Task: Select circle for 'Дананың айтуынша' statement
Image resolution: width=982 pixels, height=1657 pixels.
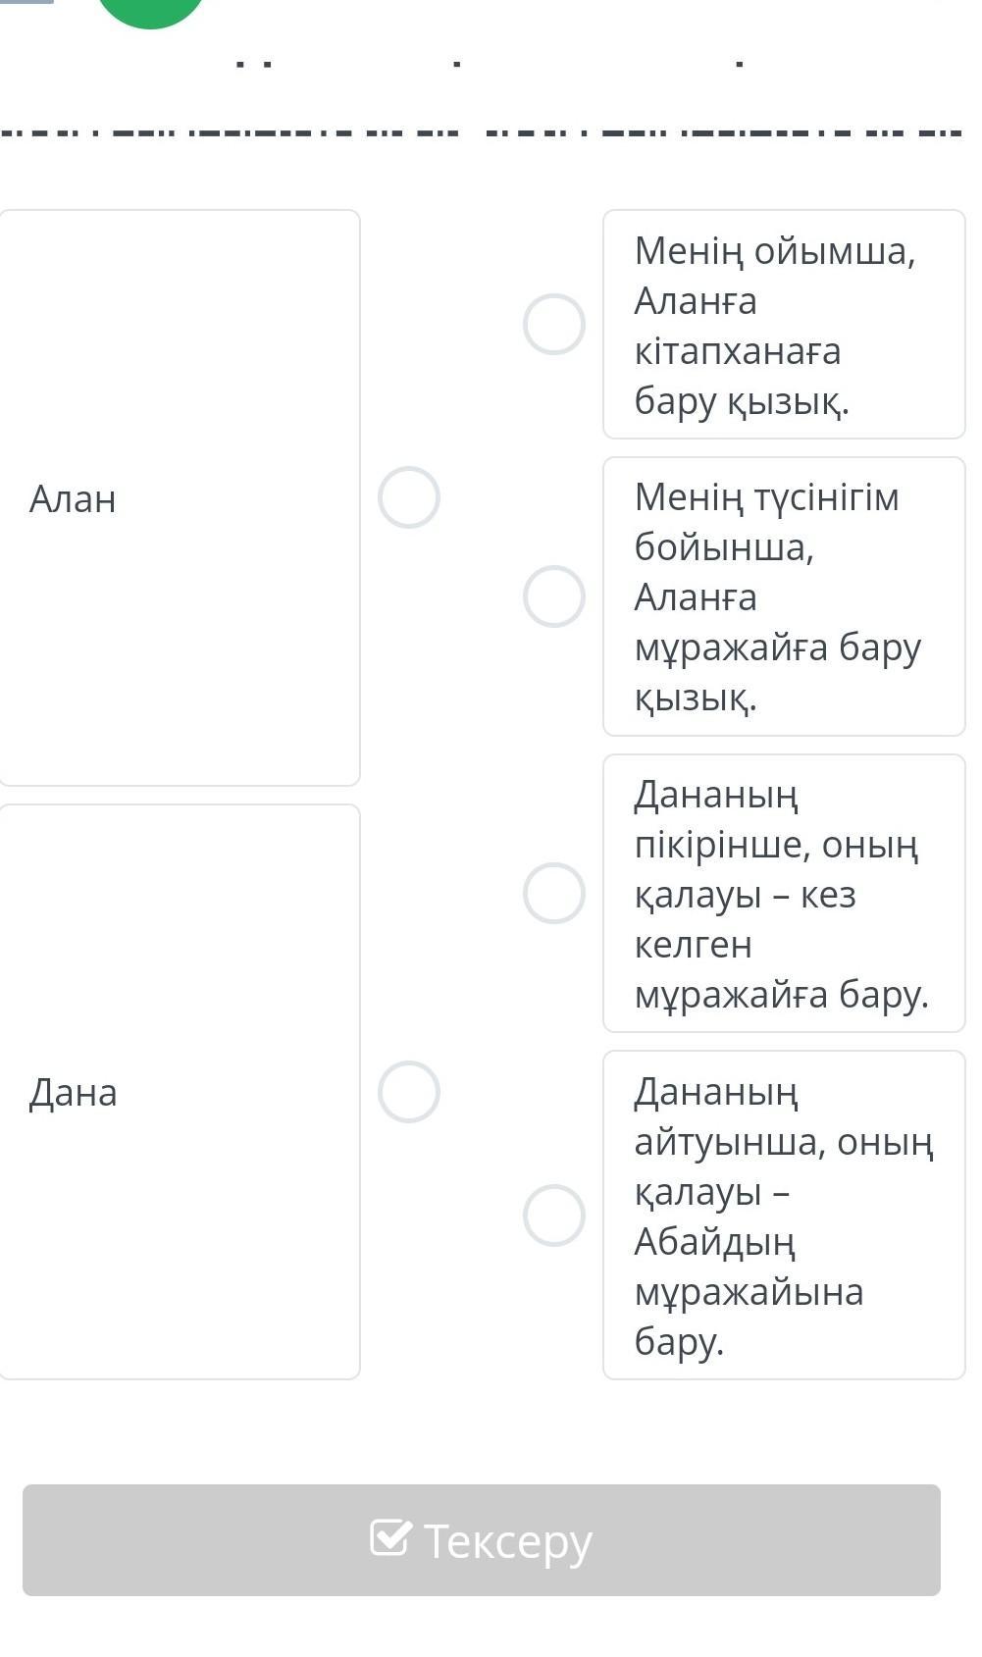Action: (x=554, y=1216)
